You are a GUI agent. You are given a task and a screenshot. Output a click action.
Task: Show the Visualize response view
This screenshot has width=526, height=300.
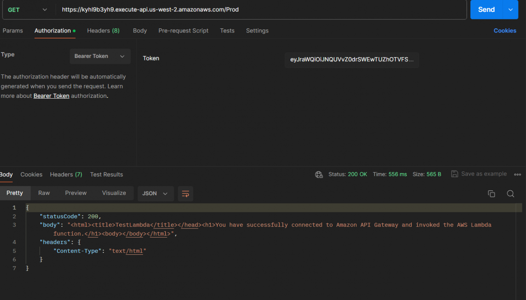114,193
